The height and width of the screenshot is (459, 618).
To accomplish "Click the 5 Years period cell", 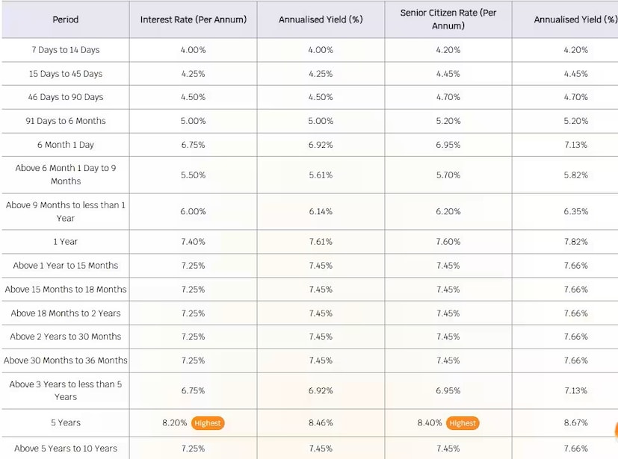I will [66, 423].
